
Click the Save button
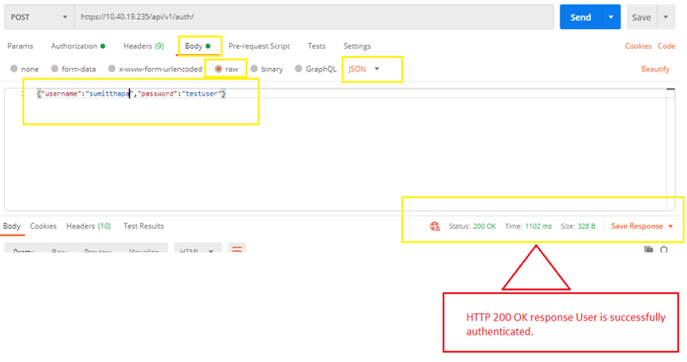click(x=641, y=17)
